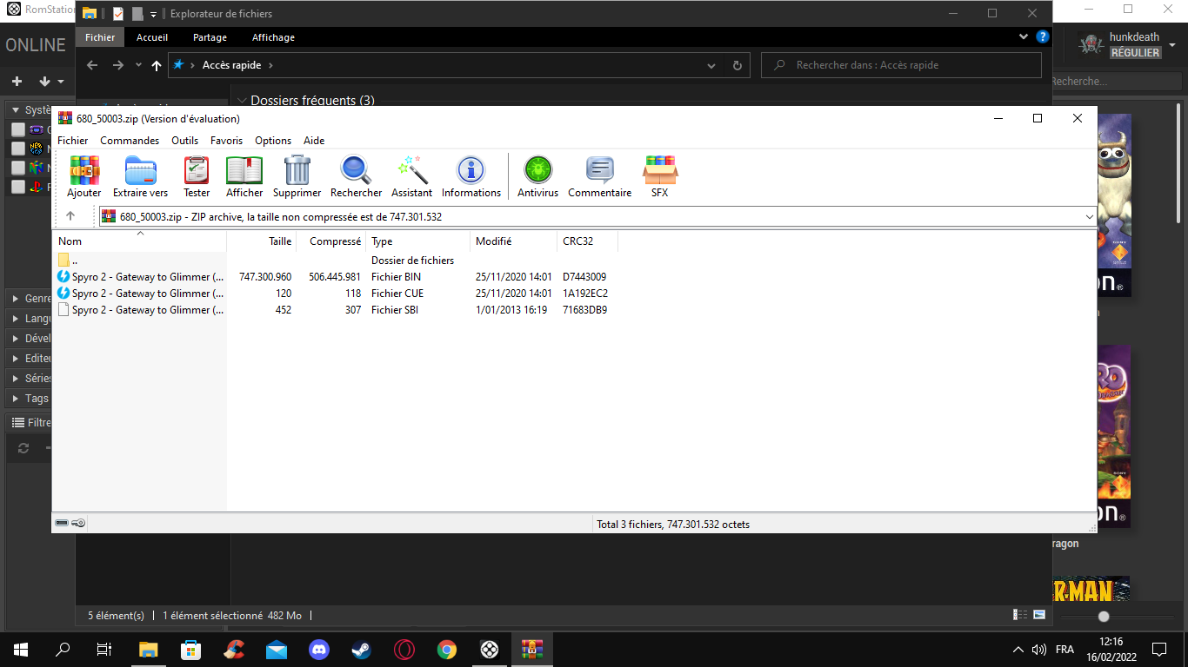The width and height of the screenshot is (1188, 667).
Task: Open File Explorer help icon
Action: (1043, 37)
